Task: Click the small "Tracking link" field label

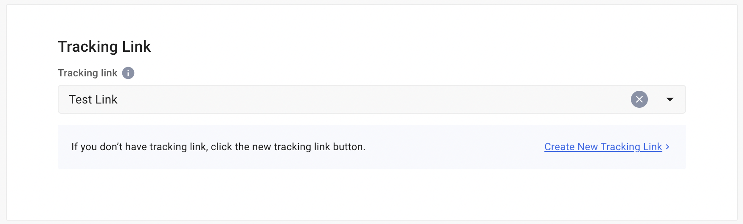Action: click(87, 73)
